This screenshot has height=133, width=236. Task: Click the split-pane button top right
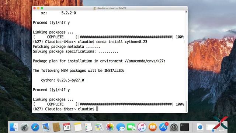coord(186,11)
